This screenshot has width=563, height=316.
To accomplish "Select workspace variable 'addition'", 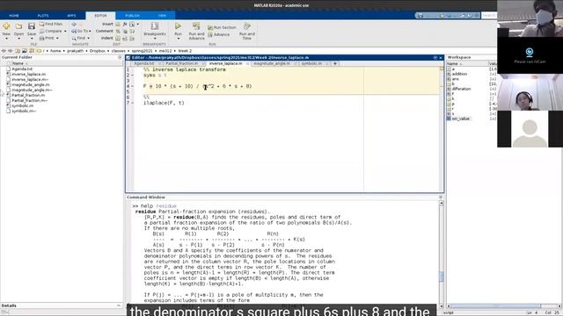I will pos(459,74).
